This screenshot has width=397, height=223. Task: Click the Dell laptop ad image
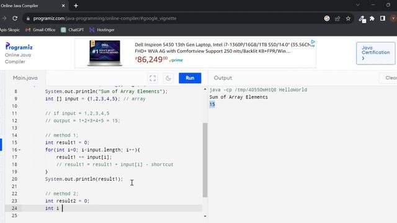(x=105, y=53)
